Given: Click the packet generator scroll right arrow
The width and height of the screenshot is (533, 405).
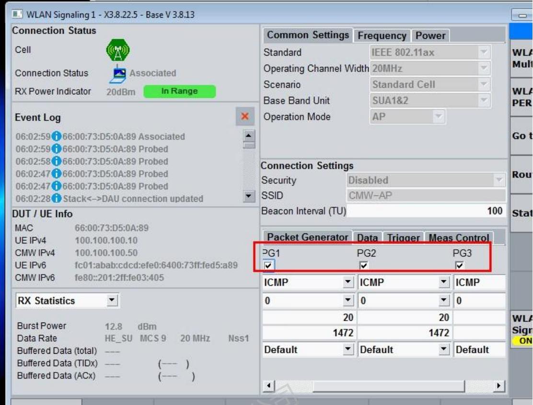Looking at the screenshot, I should click(x=498, y=386).
